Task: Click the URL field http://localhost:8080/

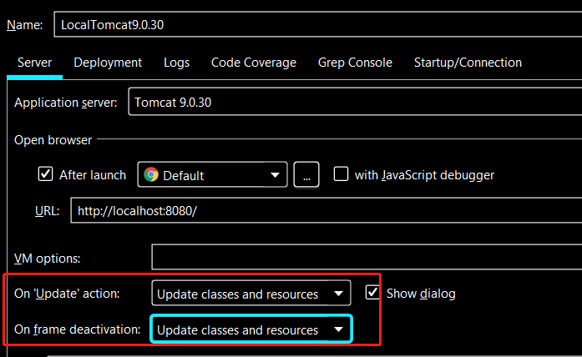Action: coord(326,210)
